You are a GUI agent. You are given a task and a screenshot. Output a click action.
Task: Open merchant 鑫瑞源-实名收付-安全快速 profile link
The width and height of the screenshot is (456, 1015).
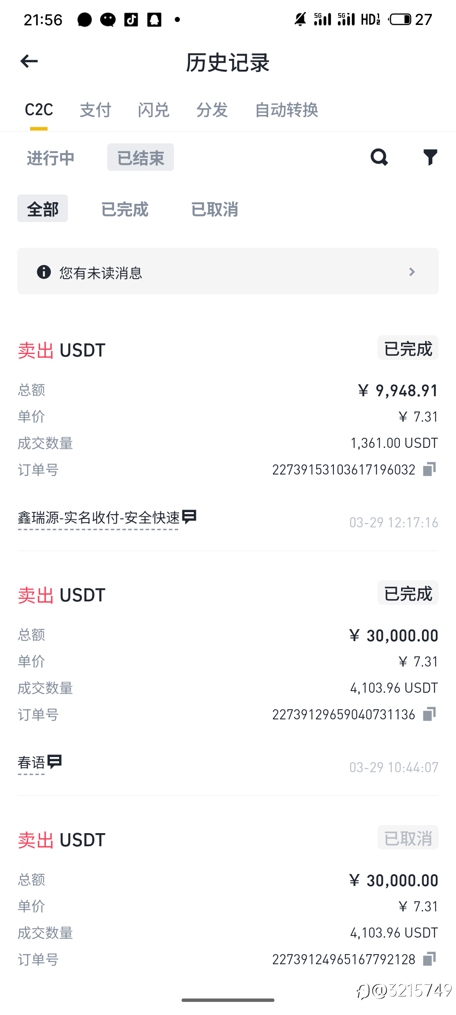[98, 518]
